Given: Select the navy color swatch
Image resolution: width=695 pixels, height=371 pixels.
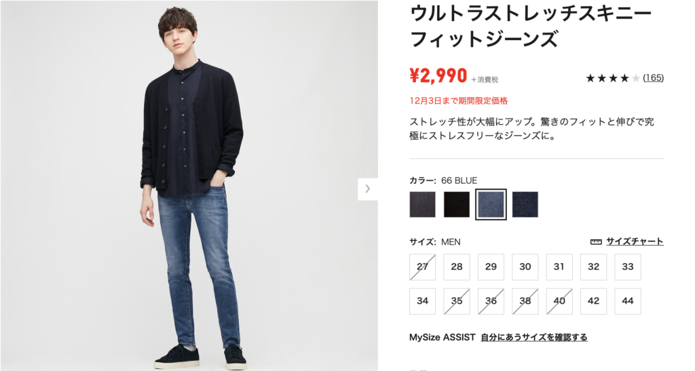Looking at the screenshot, I should click(x=525, y=205).
